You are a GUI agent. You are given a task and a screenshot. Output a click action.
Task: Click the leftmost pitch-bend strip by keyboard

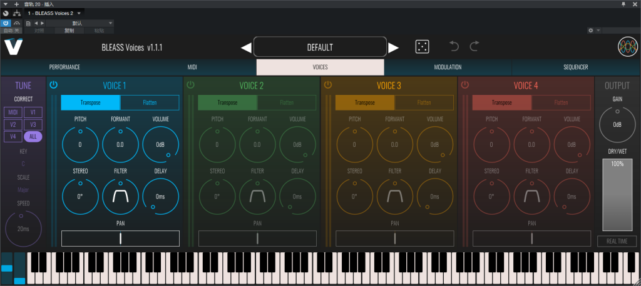7,268
